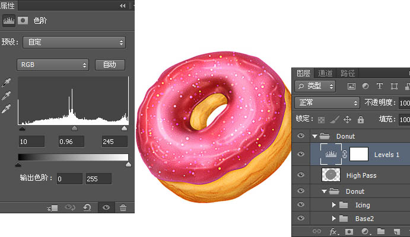This screenshot has height=237, width=410.
Task: Hide the Levels 1 layer
Action: click(301, 154)
